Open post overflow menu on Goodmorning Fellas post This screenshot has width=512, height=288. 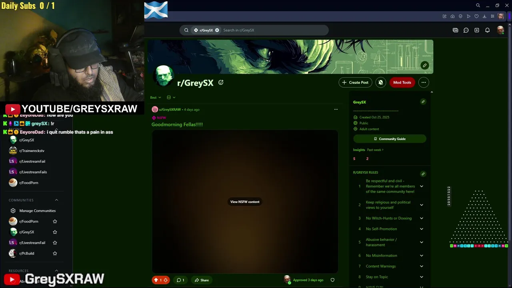coord(336,109)
